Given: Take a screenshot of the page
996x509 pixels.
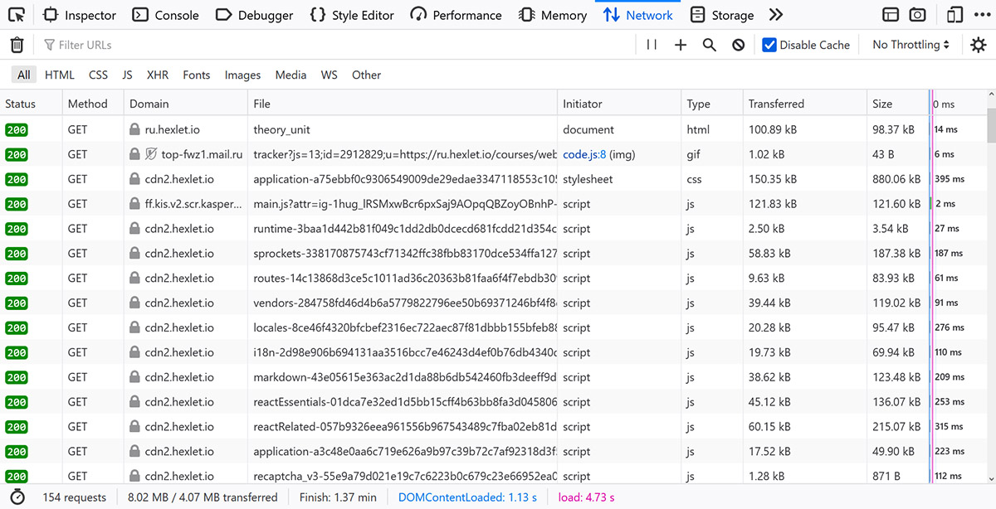Looking at the screenshot, I should click(x=917, y=14).
